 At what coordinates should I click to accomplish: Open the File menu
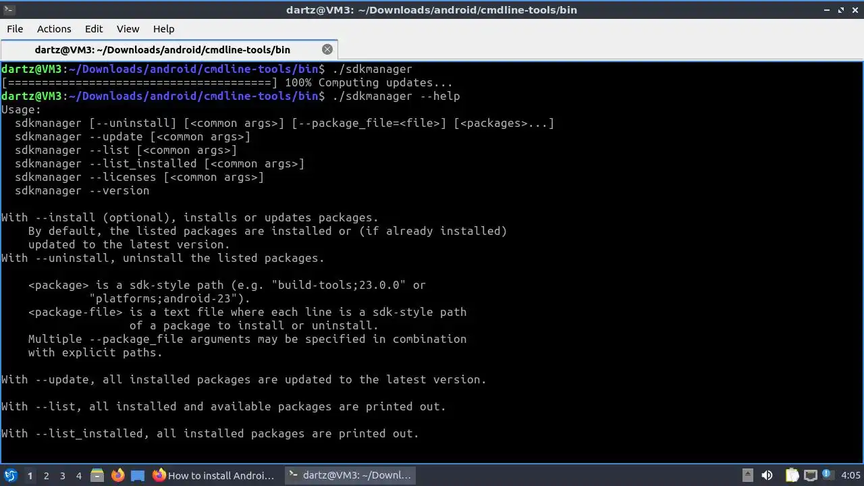tap(15, 29)
